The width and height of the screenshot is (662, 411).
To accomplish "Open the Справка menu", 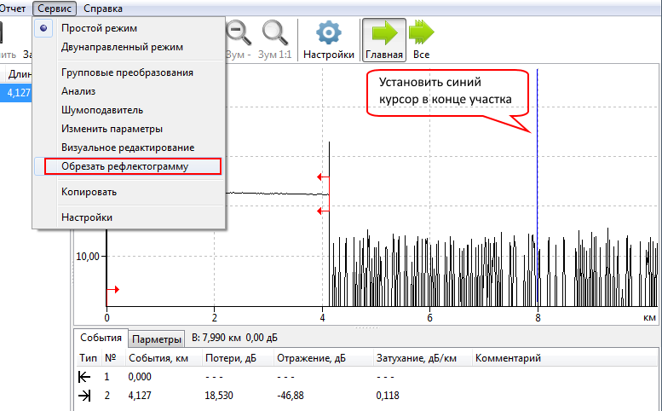I will [x=102, y=8].
